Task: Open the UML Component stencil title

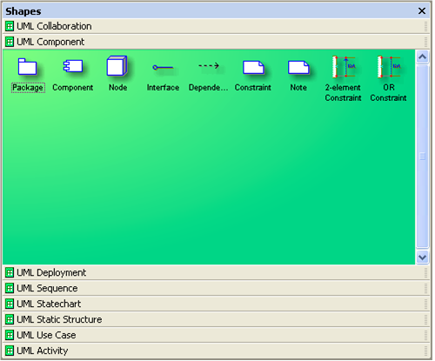Action: [x=50, y=42]
